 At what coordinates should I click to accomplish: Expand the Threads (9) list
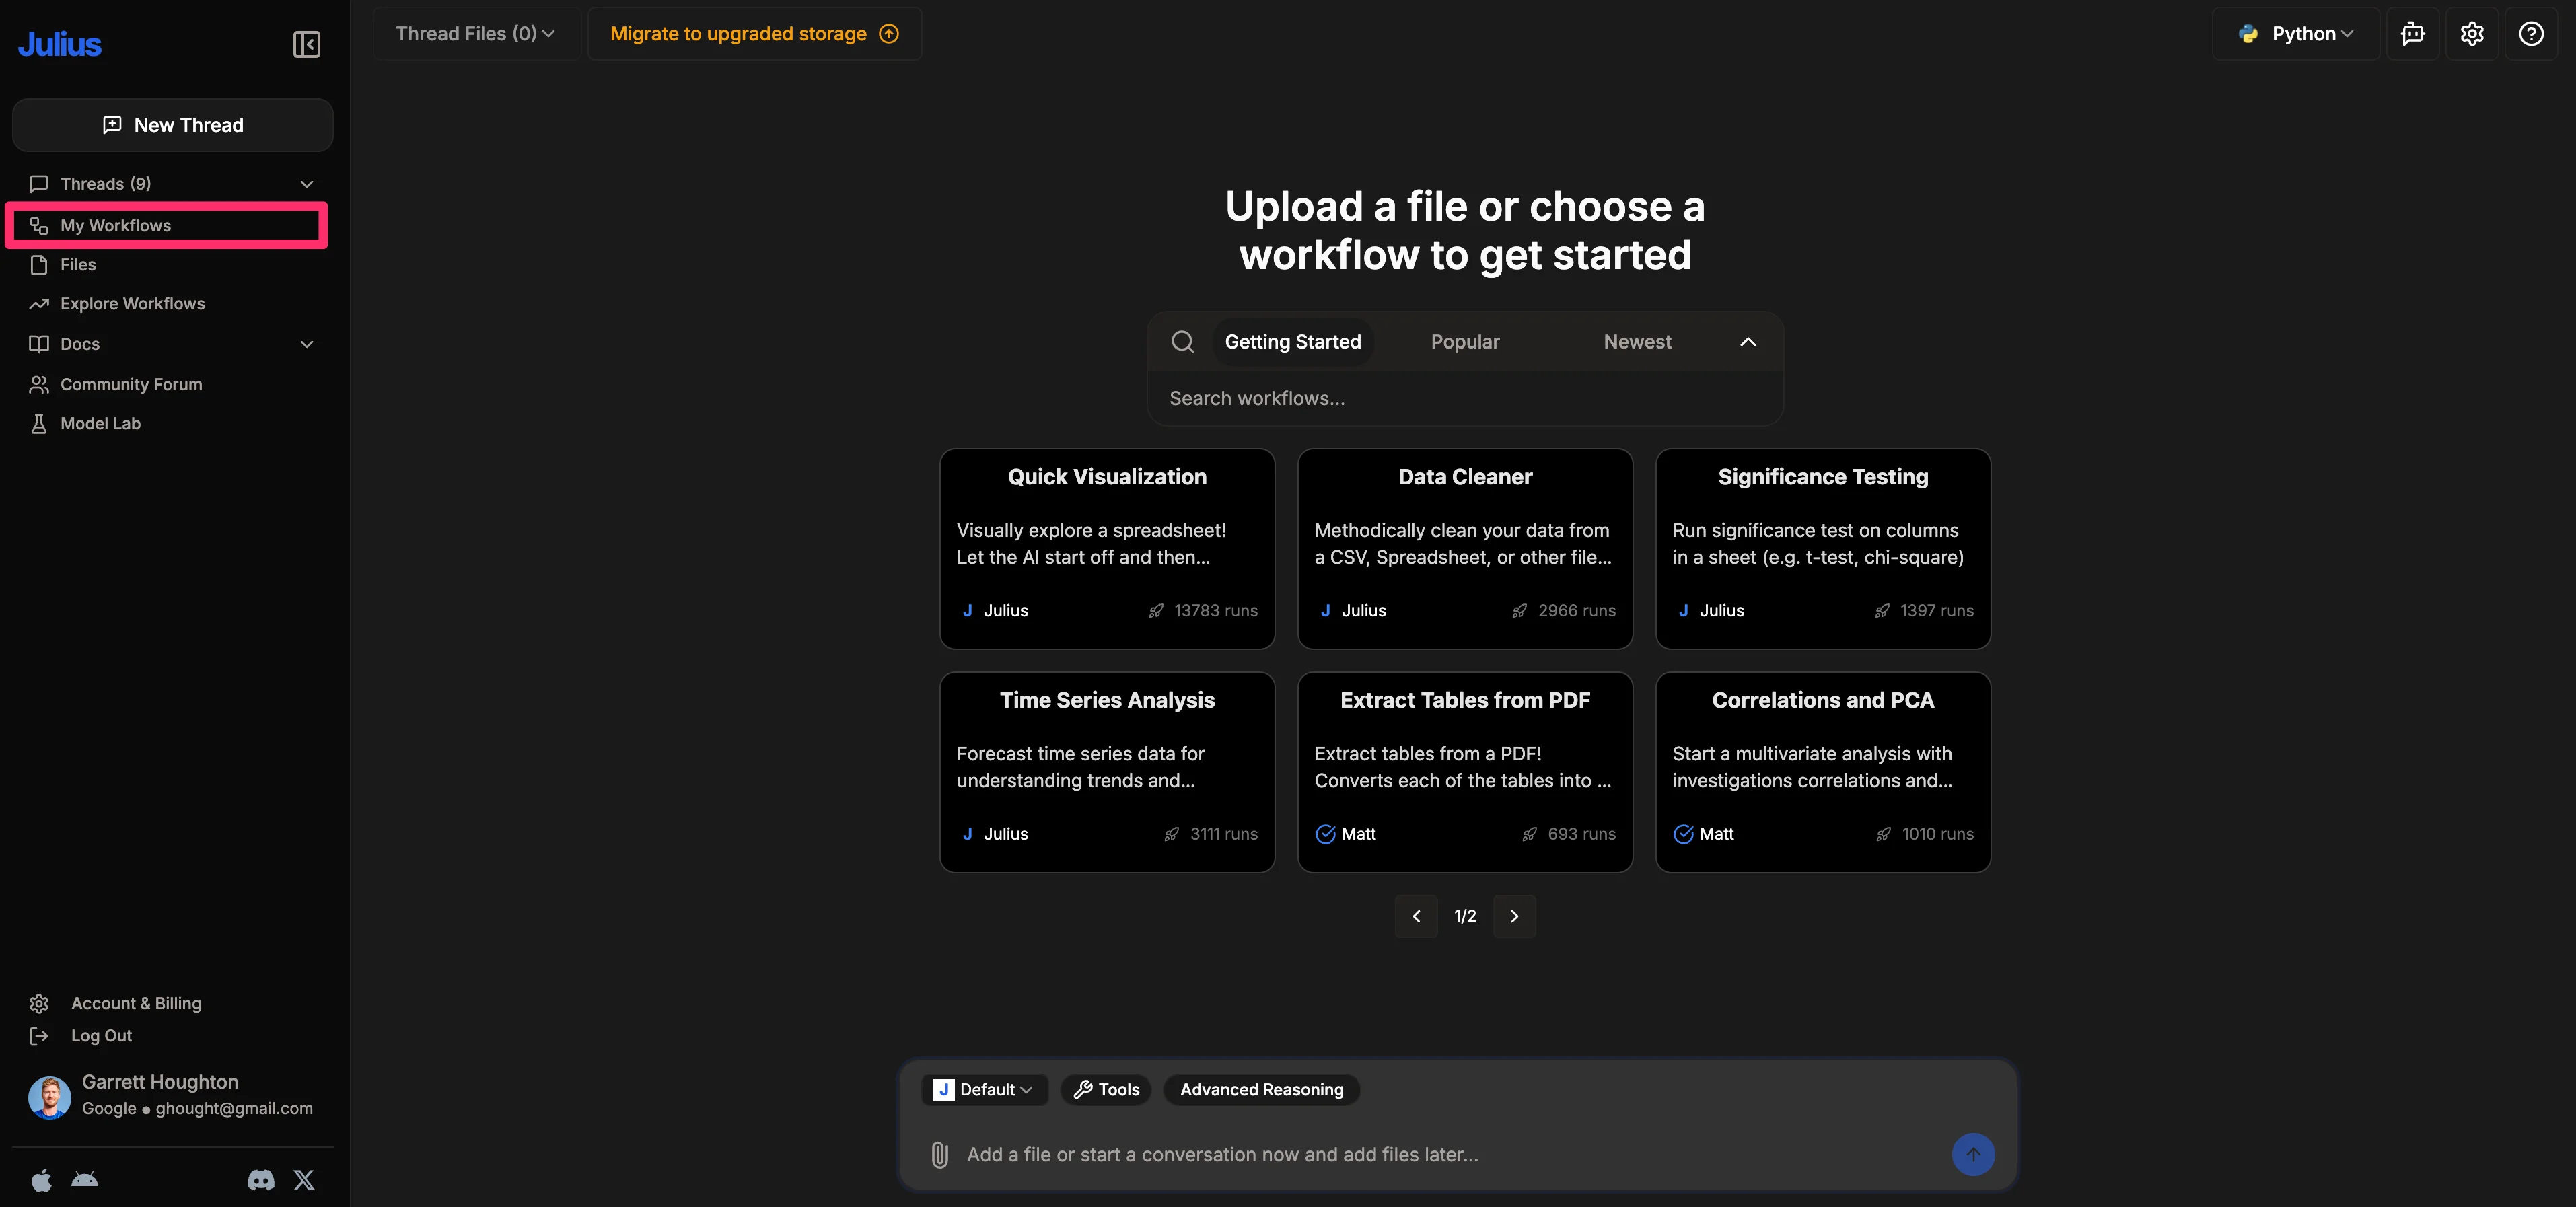click(306, 184)
